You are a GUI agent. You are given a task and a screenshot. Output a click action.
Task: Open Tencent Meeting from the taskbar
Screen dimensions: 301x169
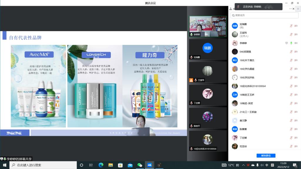pyautogui.click(x=149, y=165)
